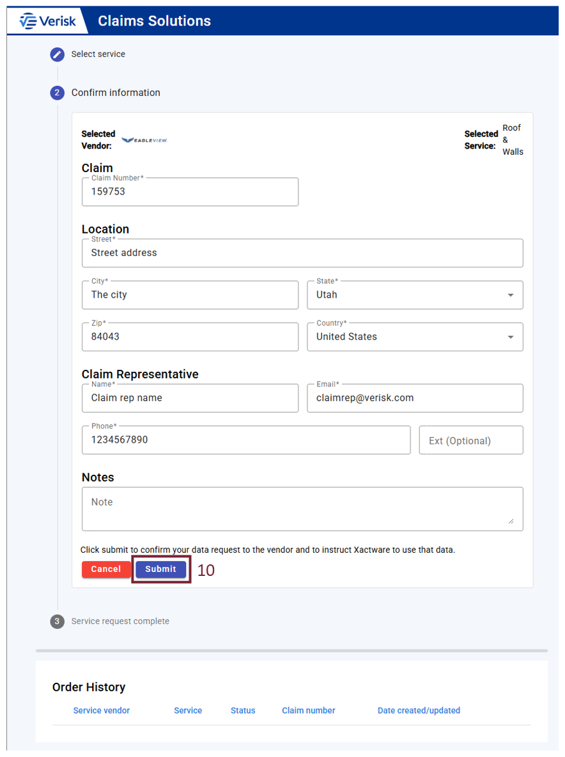The image size is (565, 757).
Task: Click the Verisk logo in header
Action: click(x=48, y=21)
